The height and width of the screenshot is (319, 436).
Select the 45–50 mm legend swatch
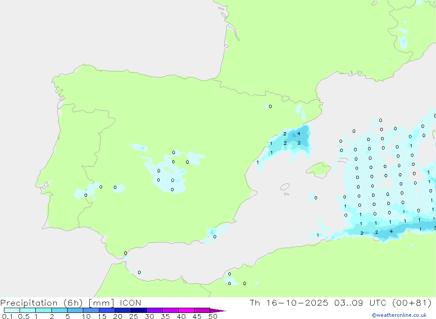click(x=202, y=310)
